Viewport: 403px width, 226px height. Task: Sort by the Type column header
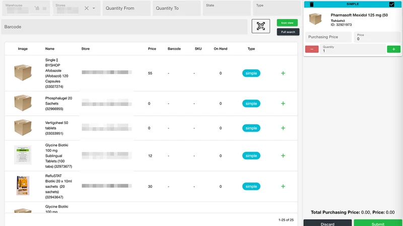coord(251,49)
